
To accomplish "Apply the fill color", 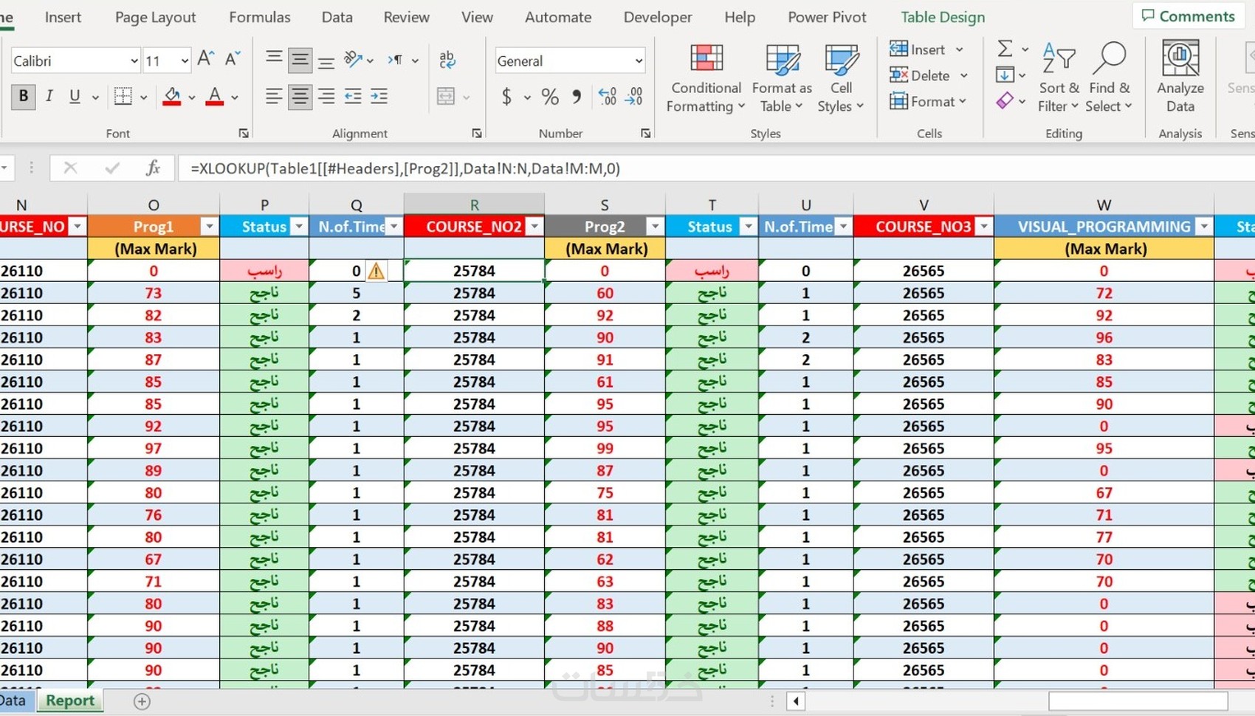I will tap(172, 96).
